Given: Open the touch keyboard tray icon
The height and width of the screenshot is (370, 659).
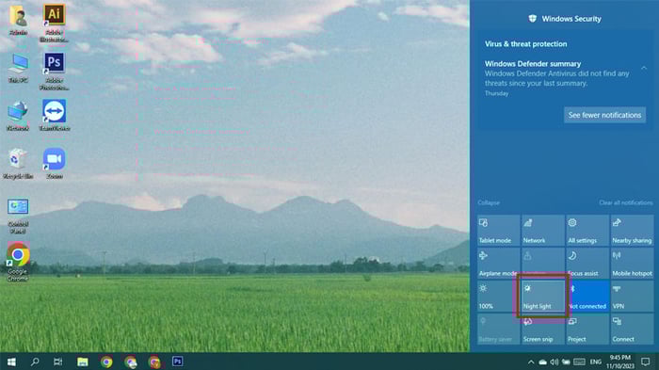Looking at the screenshot, I should pyautogui.click(x=579, y=362).
